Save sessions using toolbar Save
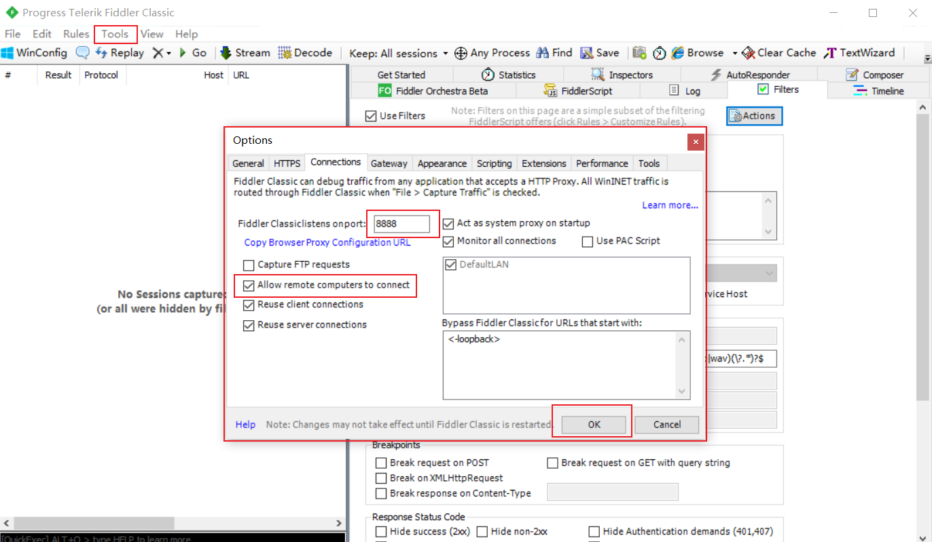 [600, 53]
